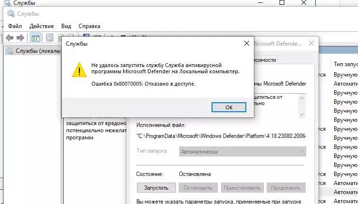Toggle the show/hide console tree icon

coord(36,38)
